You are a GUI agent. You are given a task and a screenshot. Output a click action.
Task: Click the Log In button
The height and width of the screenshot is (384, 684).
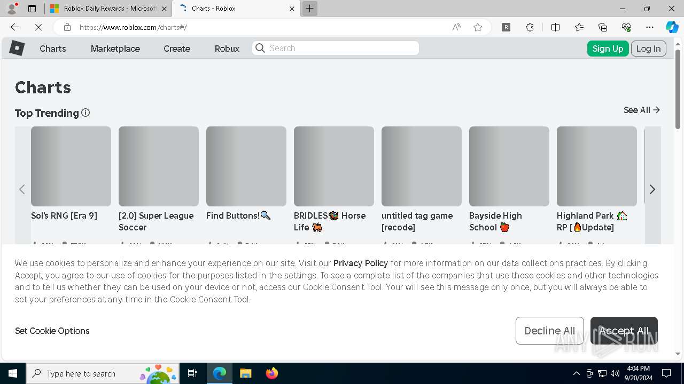pos(649,49)
